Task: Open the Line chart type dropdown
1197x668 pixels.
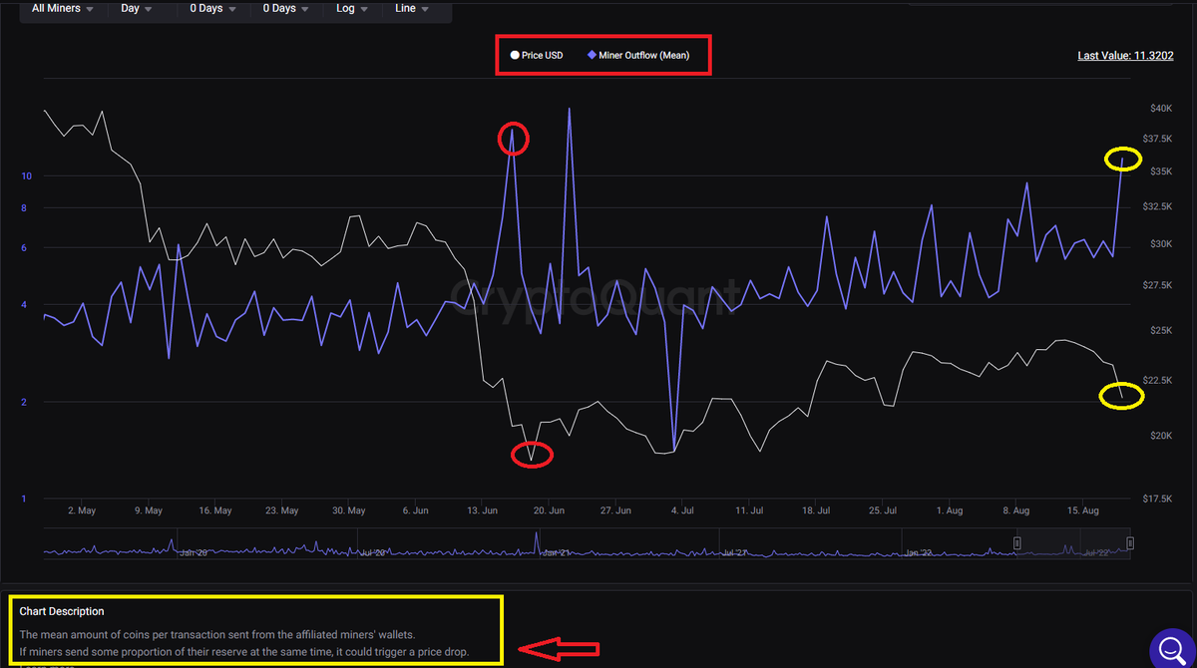Action: (x=412, y=8)
